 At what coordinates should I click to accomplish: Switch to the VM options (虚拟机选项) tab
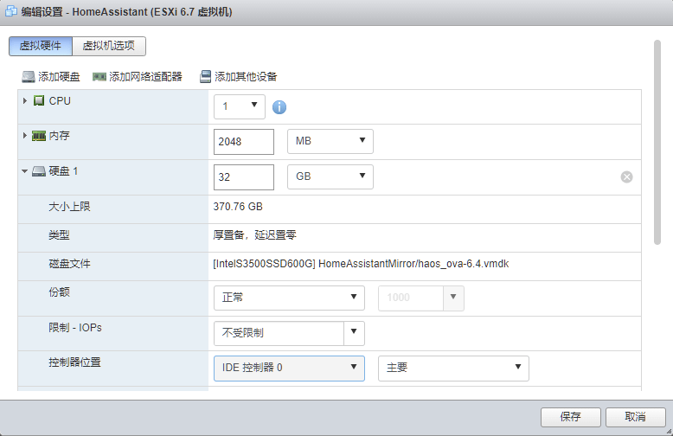point(109,47)
